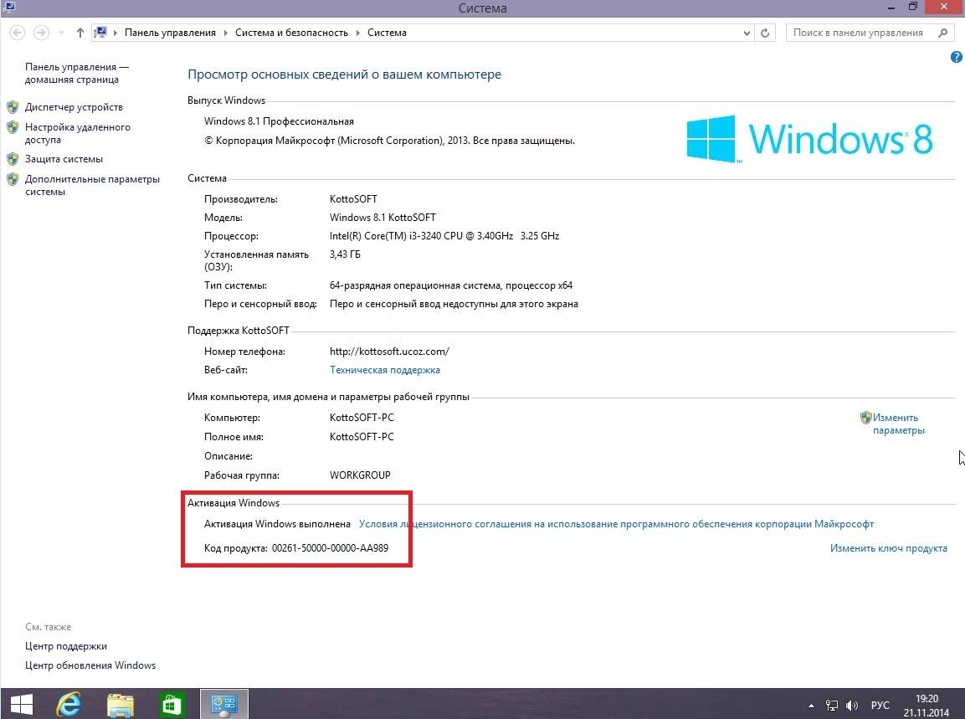The height and width of the screenshot is (719, 965).
Task: Switch input language РУС indicator
Action: pos(880,706)
